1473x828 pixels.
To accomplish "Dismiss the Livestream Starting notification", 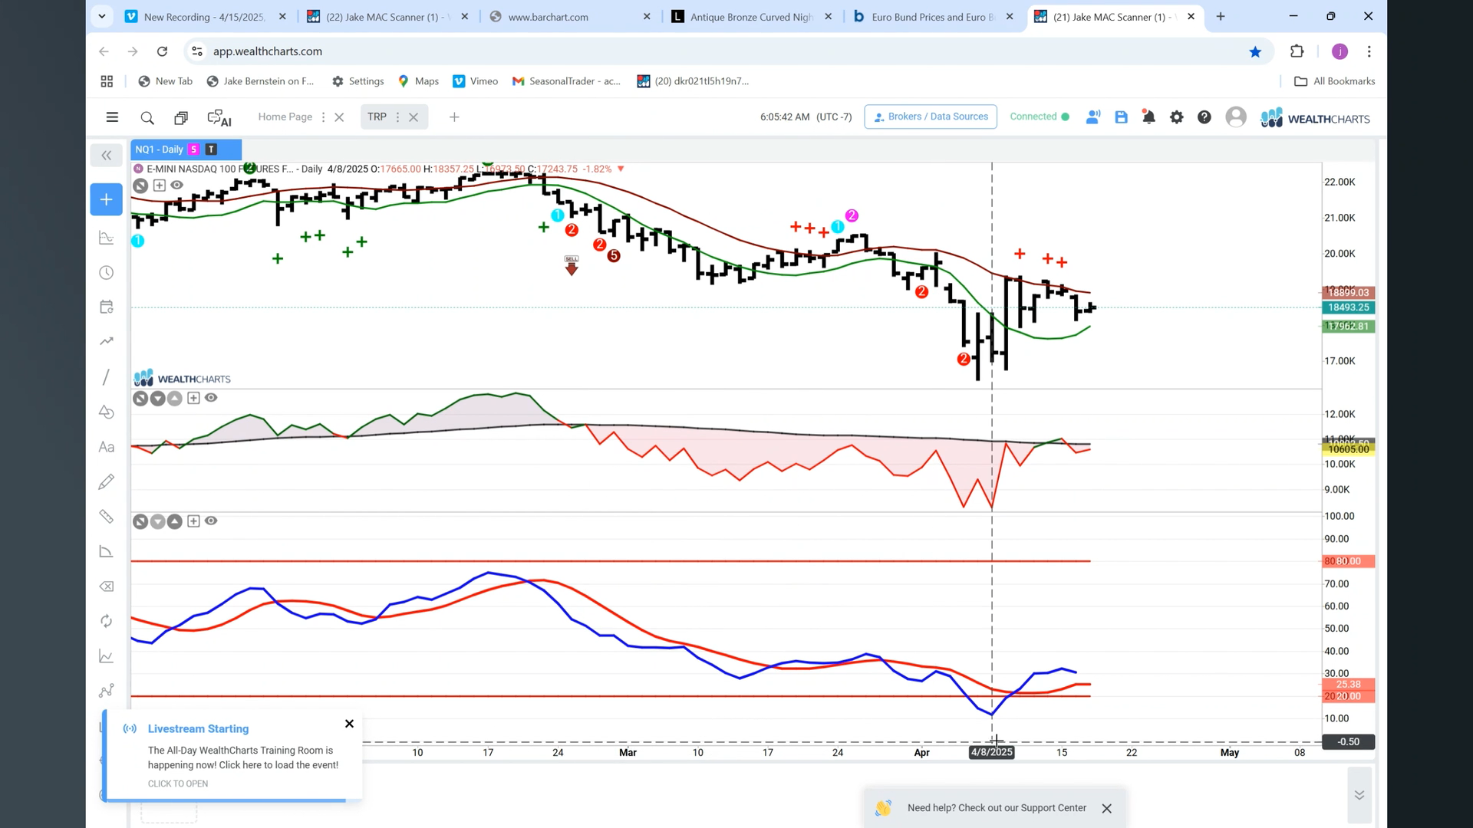I will coord(349,724).
